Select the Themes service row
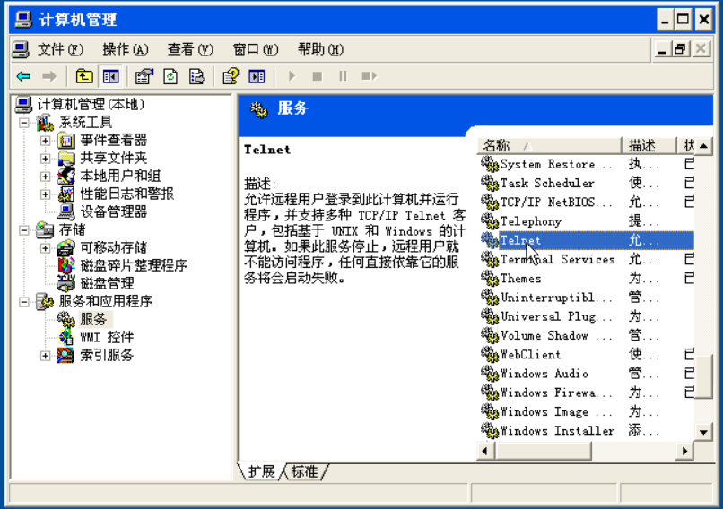 [x=586, y=278]
